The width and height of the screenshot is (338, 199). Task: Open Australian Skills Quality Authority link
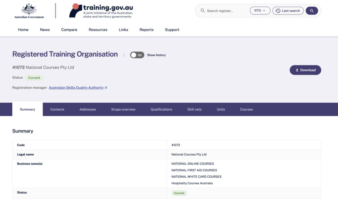click(x=76, y=88)
